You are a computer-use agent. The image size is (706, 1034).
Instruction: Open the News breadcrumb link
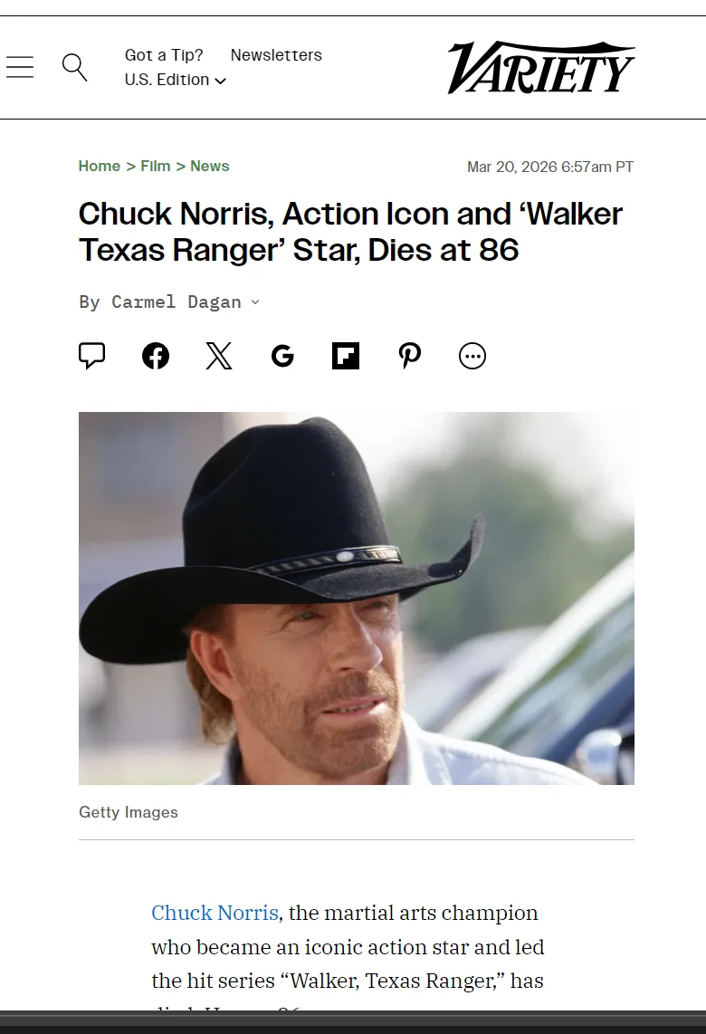pos(210,167)
